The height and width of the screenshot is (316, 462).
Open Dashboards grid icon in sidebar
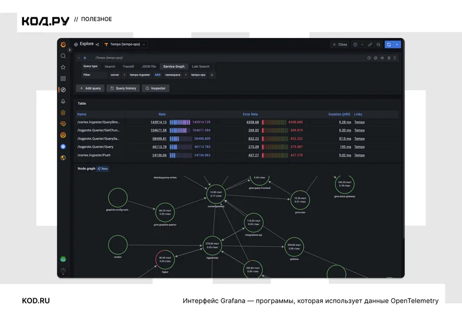tap(63, 79)
